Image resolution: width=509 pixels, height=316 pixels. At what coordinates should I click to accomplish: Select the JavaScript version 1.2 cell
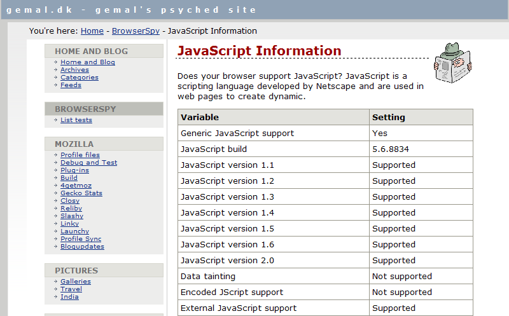tap(274, 181)
